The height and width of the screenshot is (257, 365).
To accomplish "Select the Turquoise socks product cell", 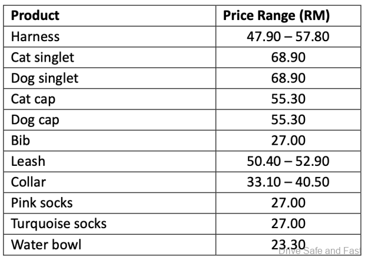I will click(x=59, y=224).
